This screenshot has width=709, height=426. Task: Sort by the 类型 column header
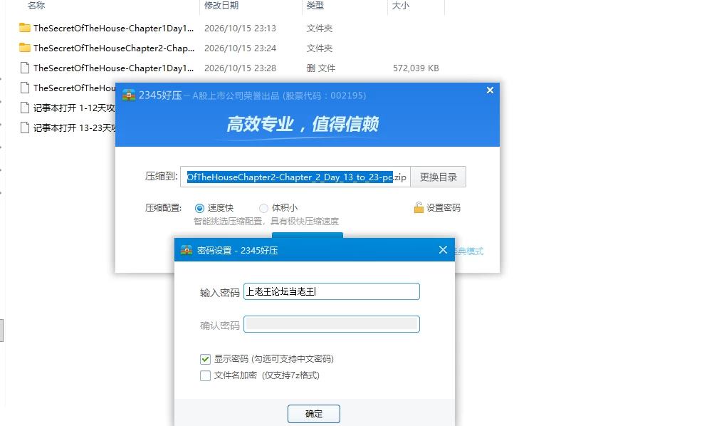315,6
